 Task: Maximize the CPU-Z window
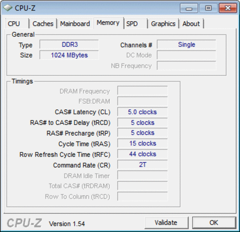[x=208, y=8]
